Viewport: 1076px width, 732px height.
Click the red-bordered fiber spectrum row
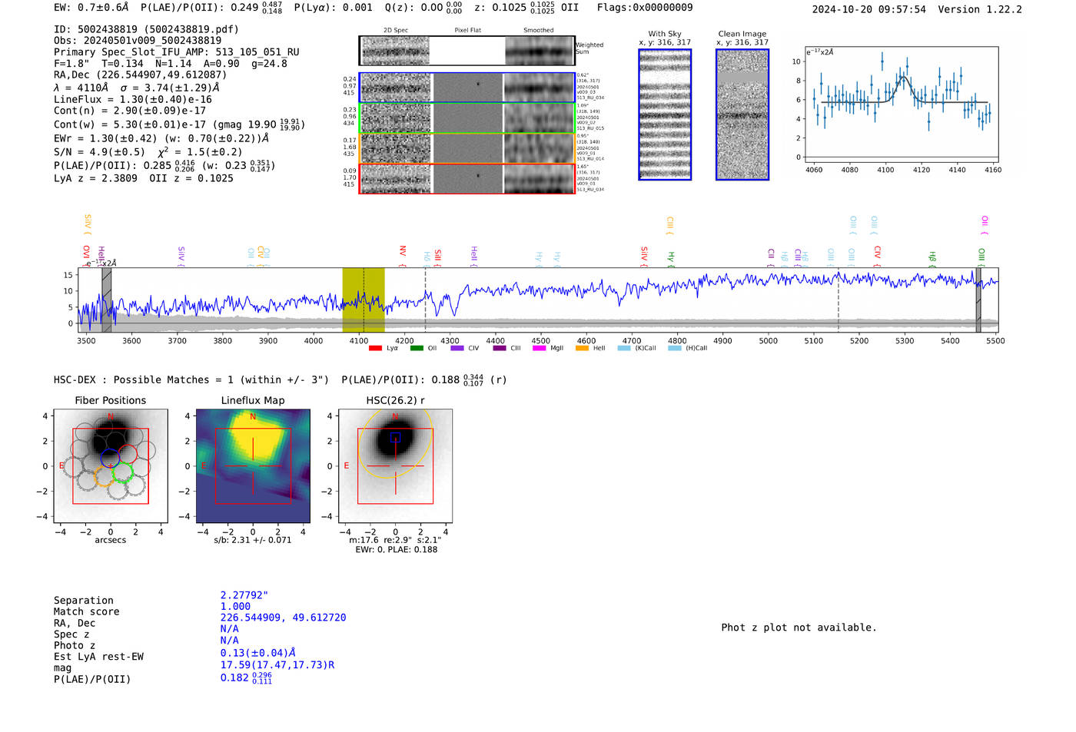467,179
